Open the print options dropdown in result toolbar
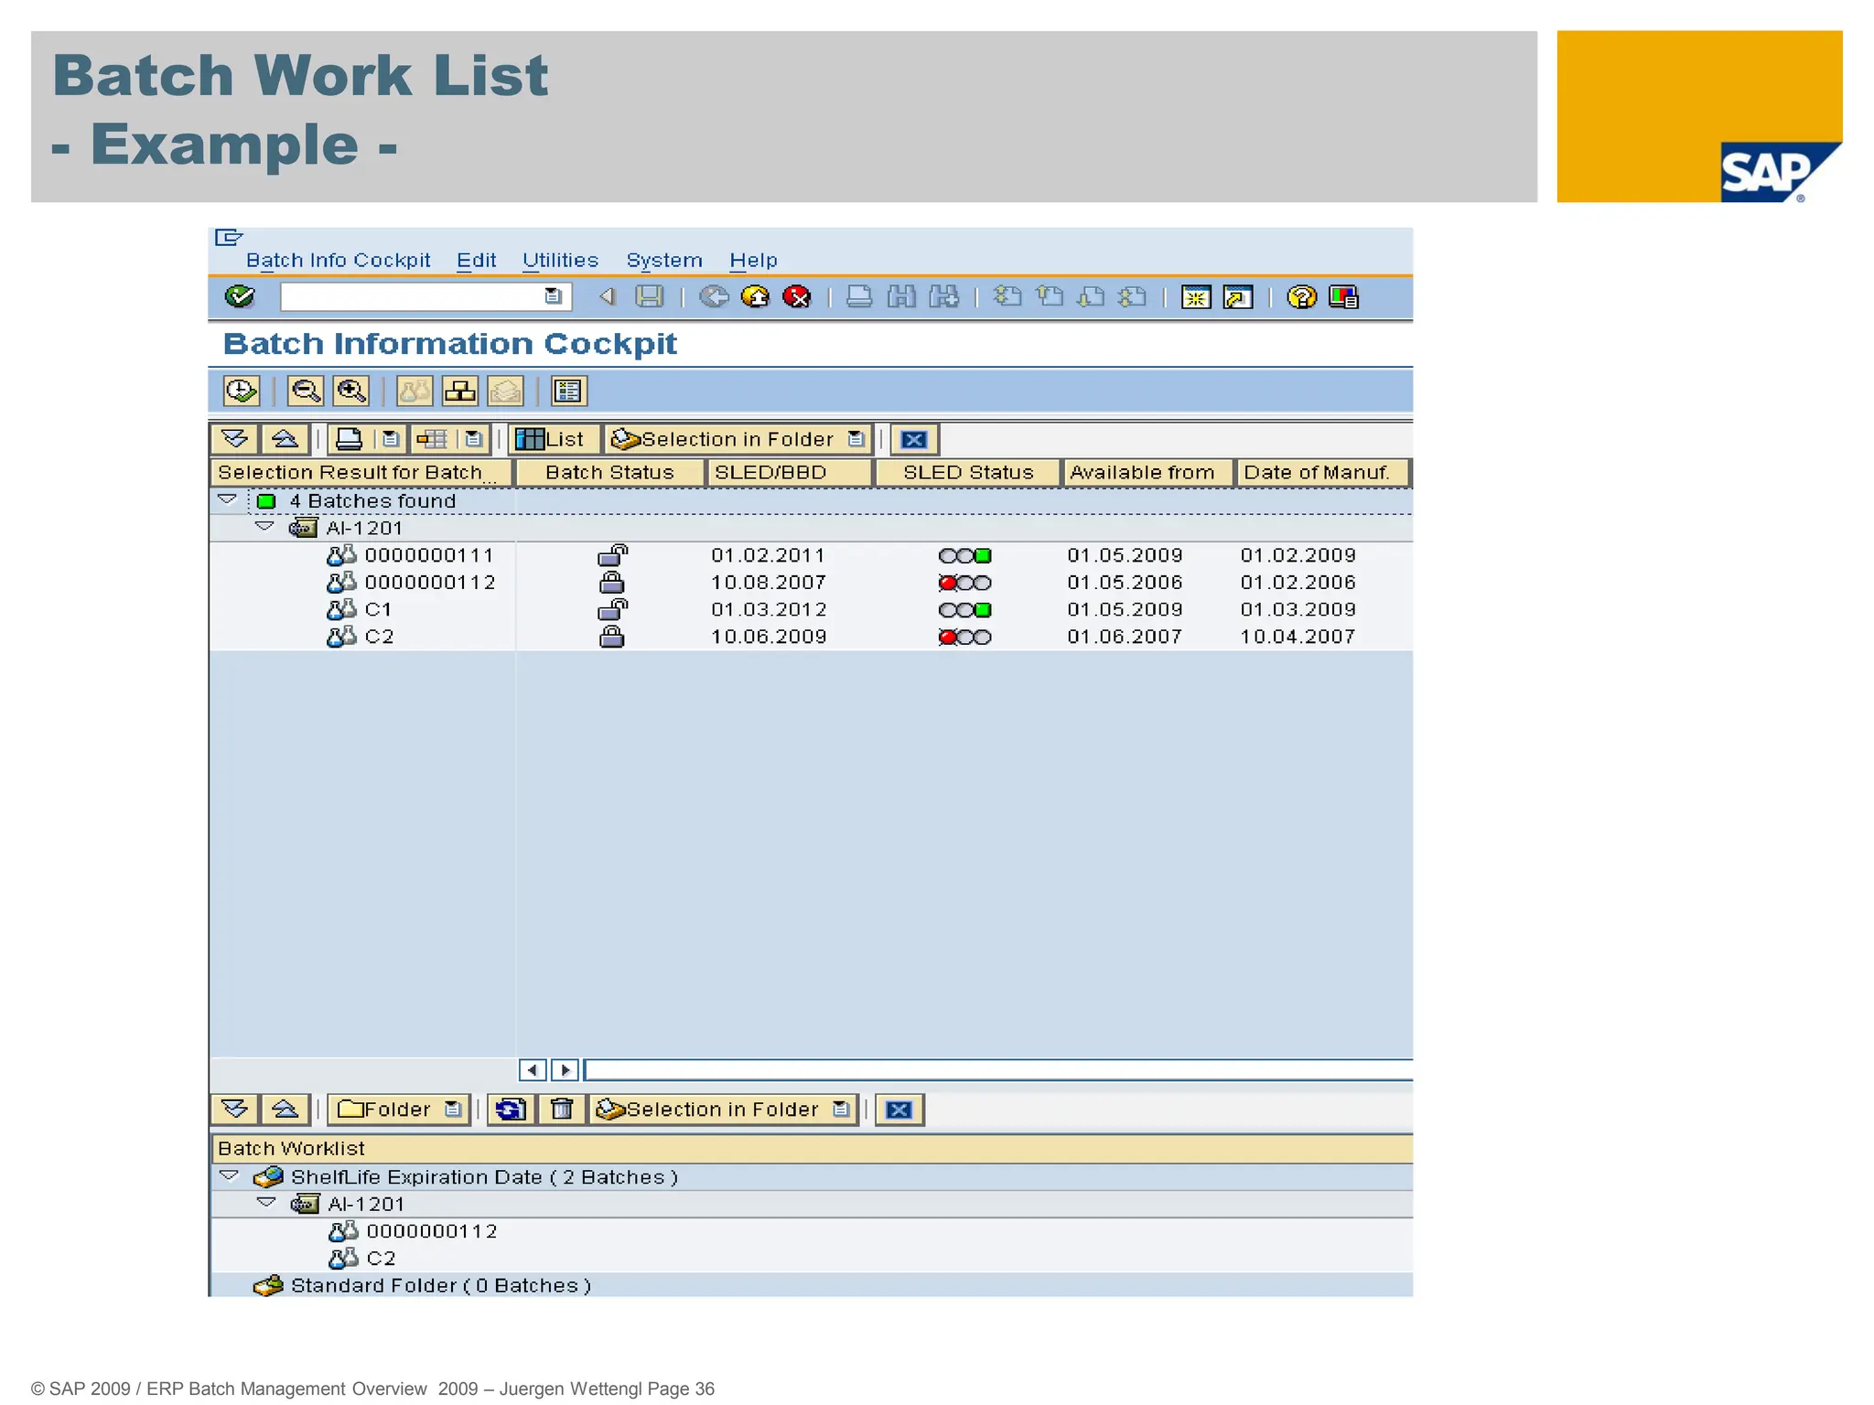This screenshot has height=1405, width=1874. [x=391, y=439]
